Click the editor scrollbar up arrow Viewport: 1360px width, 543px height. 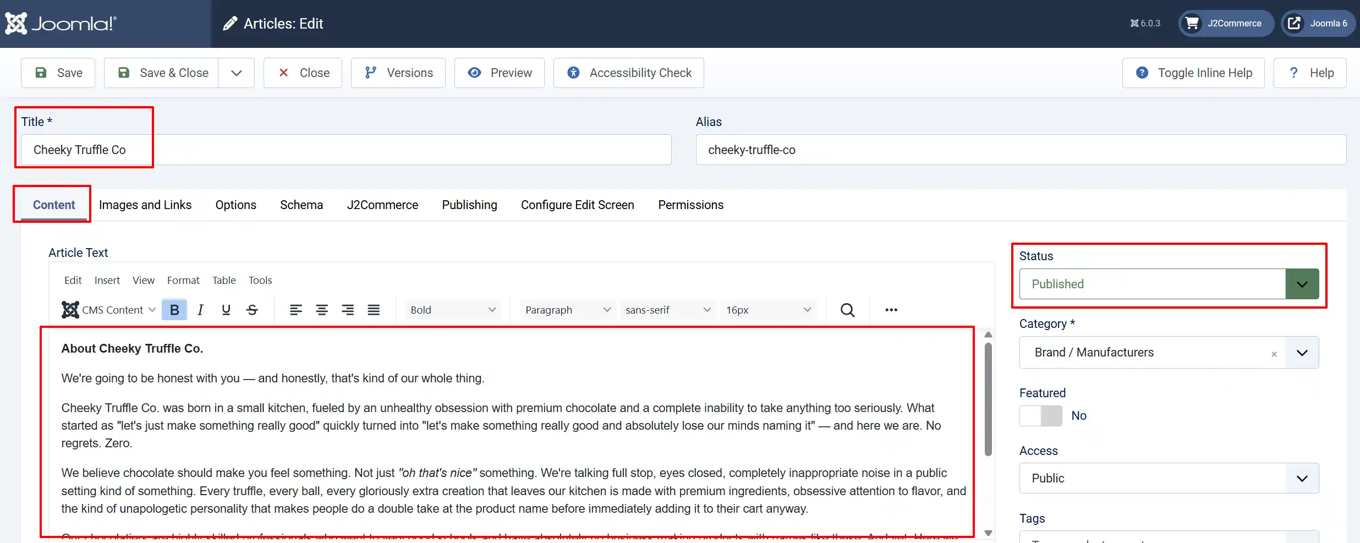988,334
